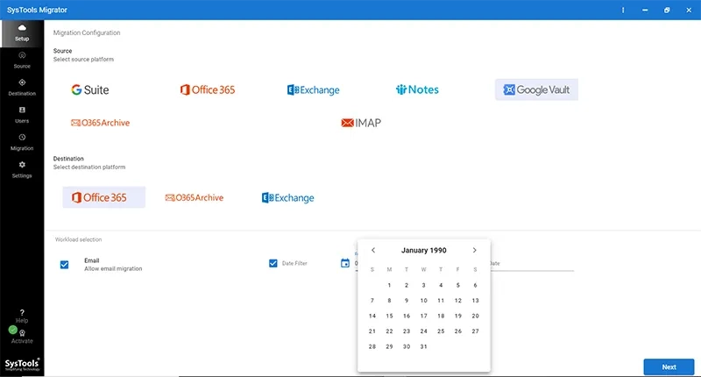Click the Allow email migration text

coord(113,269)
